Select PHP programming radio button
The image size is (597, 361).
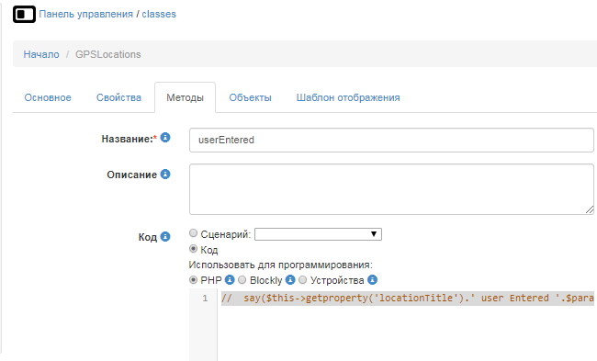pos(194,280)
